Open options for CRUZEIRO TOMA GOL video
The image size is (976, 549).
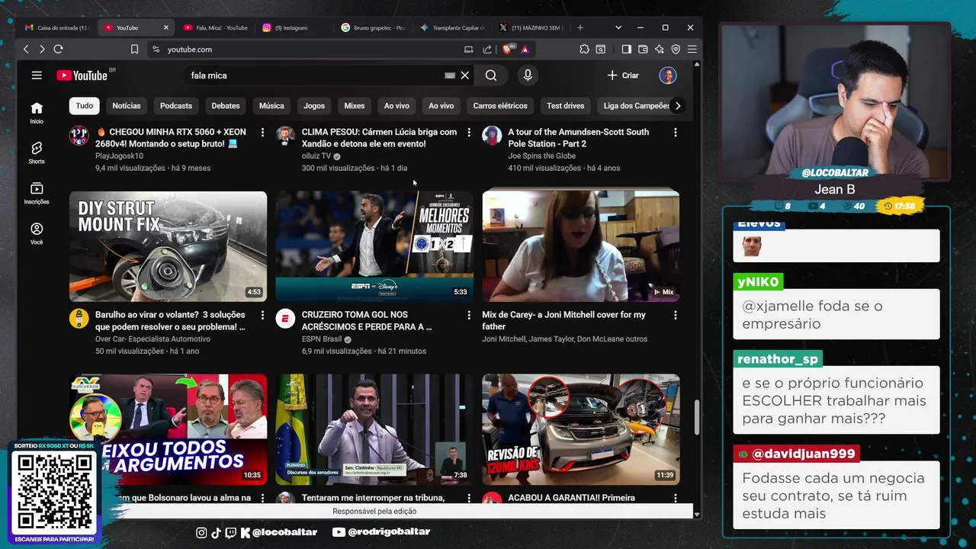(469, 316)
